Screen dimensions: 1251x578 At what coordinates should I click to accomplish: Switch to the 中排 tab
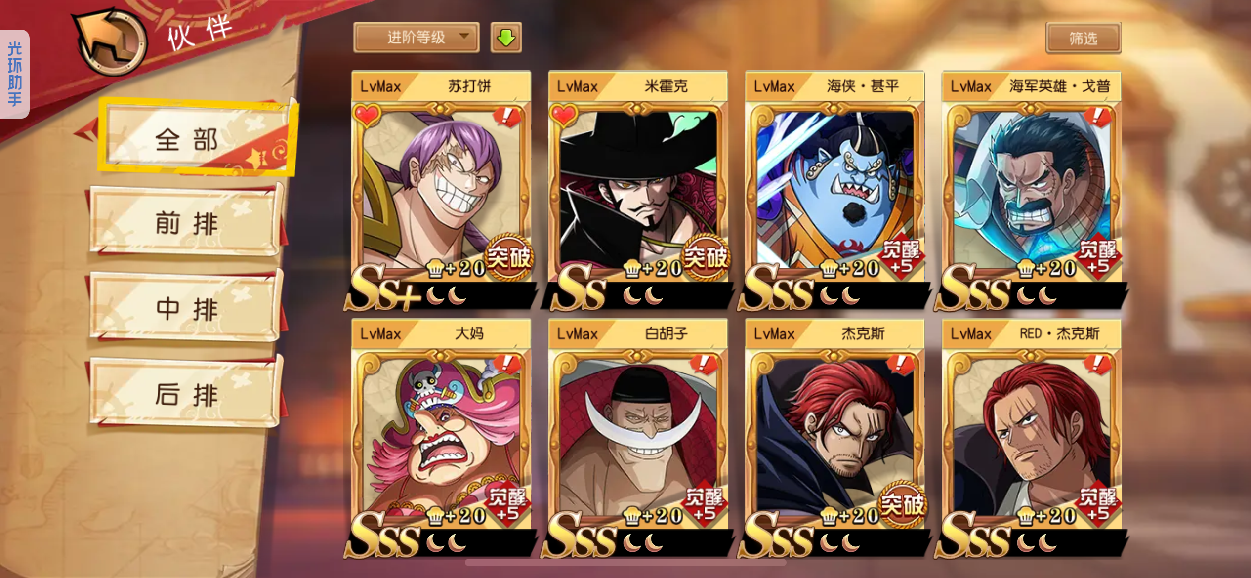coord(186,308)
